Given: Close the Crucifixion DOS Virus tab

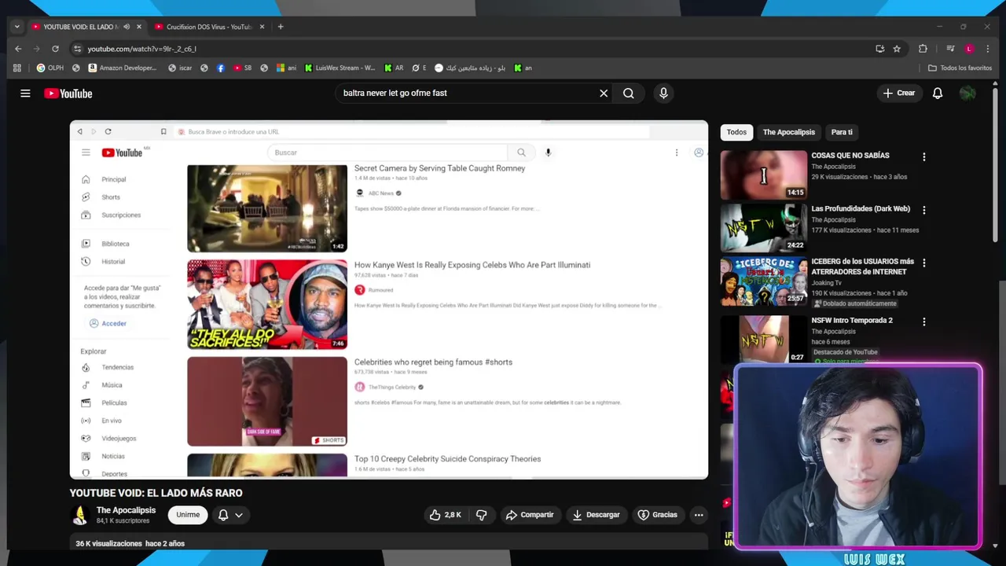Looking at the screenshot, I should 262,27.
